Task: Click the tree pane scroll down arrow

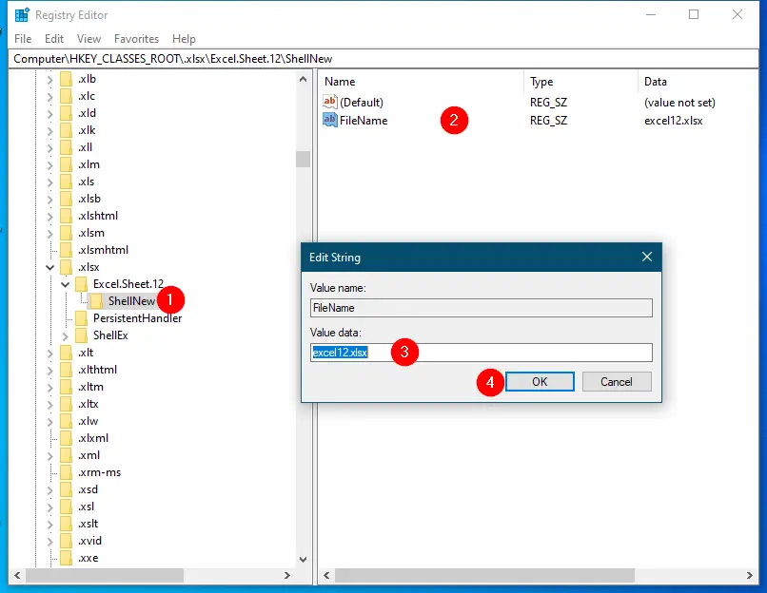Action: pos(304,560)
